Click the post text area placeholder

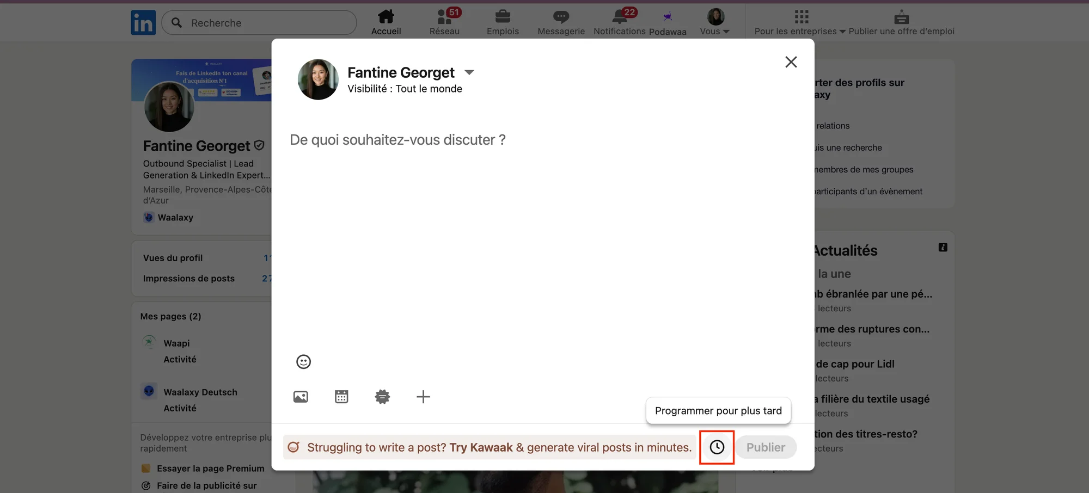tap(397, 140)
